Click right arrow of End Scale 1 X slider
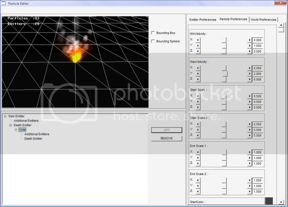The height and width of the screenshot is (207, 288). click(249, 152)
